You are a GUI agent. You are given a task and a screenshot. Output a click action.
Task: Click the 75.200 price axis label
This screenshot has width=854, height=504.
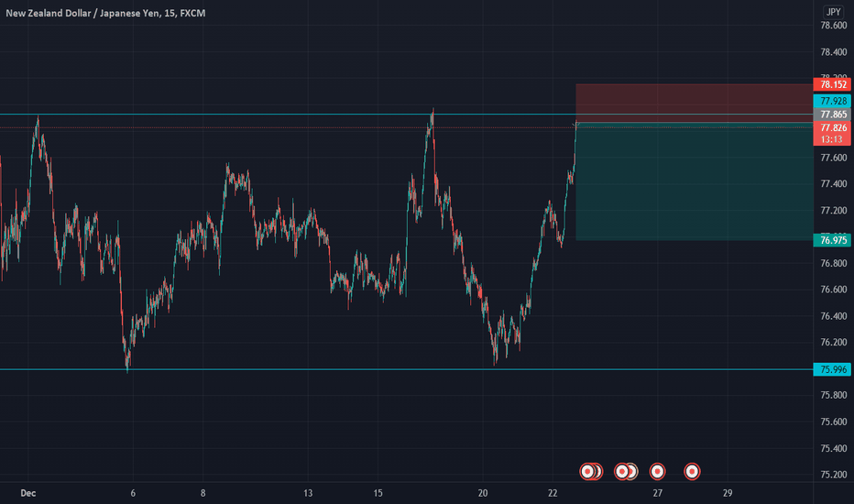(x=833, y=475)
